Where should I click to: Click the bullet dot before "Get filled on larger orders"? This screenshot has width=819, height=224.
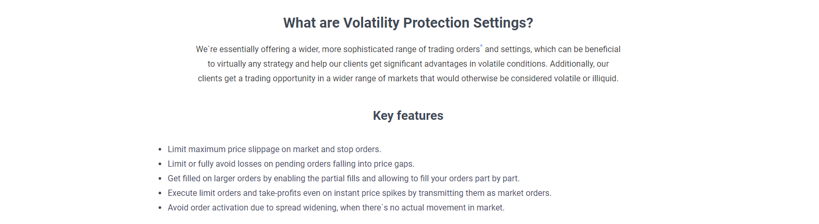[160, 179]
